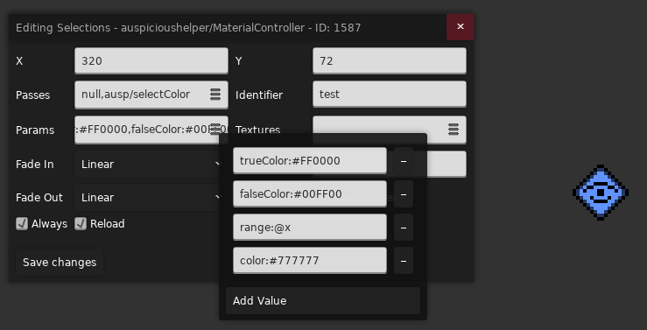647x330 pixels.
Task: Remove the trueColor:#FF0000 value
Action: [404, 161]
